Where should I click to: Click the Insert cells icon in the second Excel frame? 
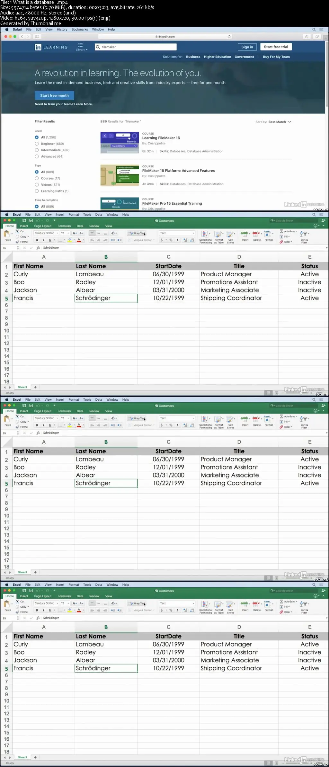[245, 419]
